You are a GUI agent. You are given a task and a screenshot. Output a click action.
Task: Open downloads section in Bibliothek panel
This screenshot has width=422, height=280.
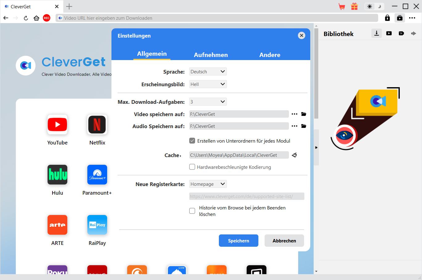376,34
